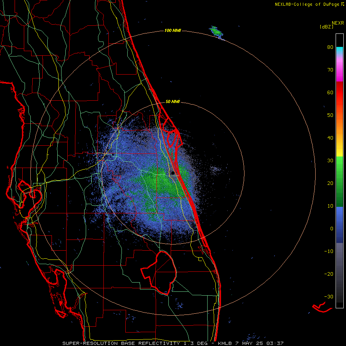Click the 'NEXR' label above the scale
The height and width of the screenshot is (346, 346).
point(338,23)
